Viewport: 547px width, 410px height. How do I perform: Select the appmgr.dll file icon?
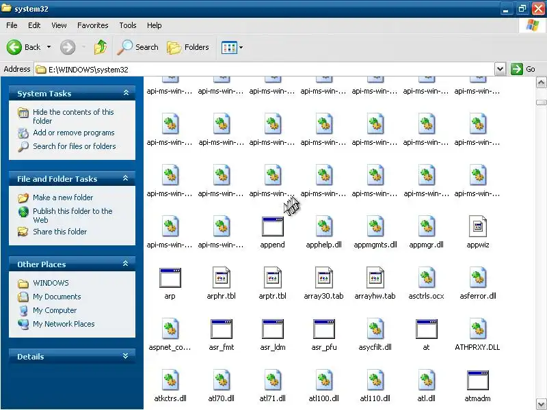click(426, 226)
